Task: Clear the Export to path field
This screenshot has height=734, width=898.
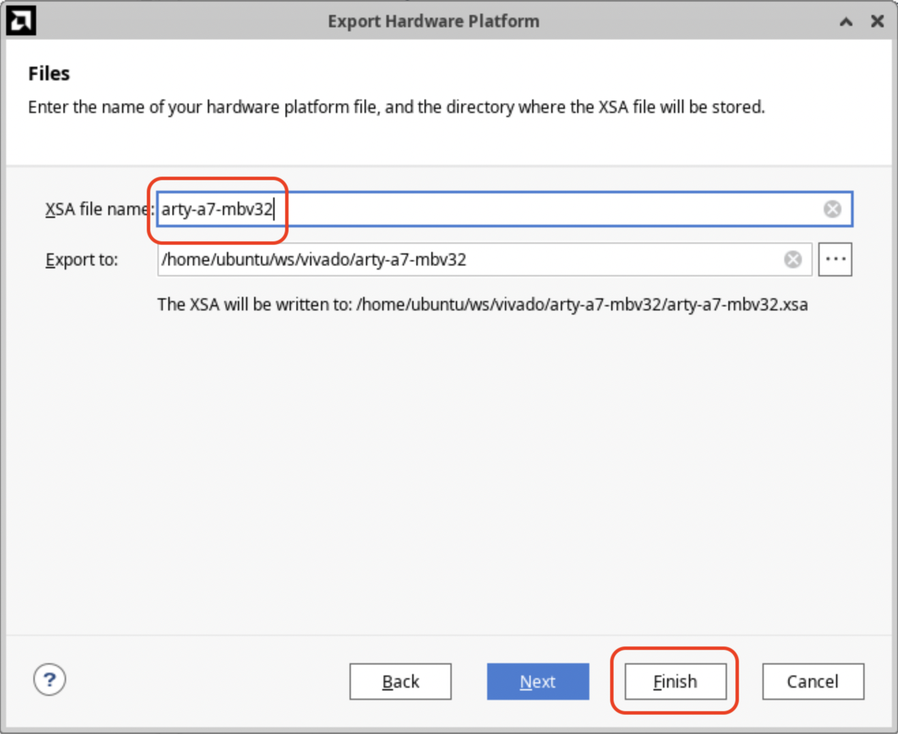Action: tap(792, 259)
